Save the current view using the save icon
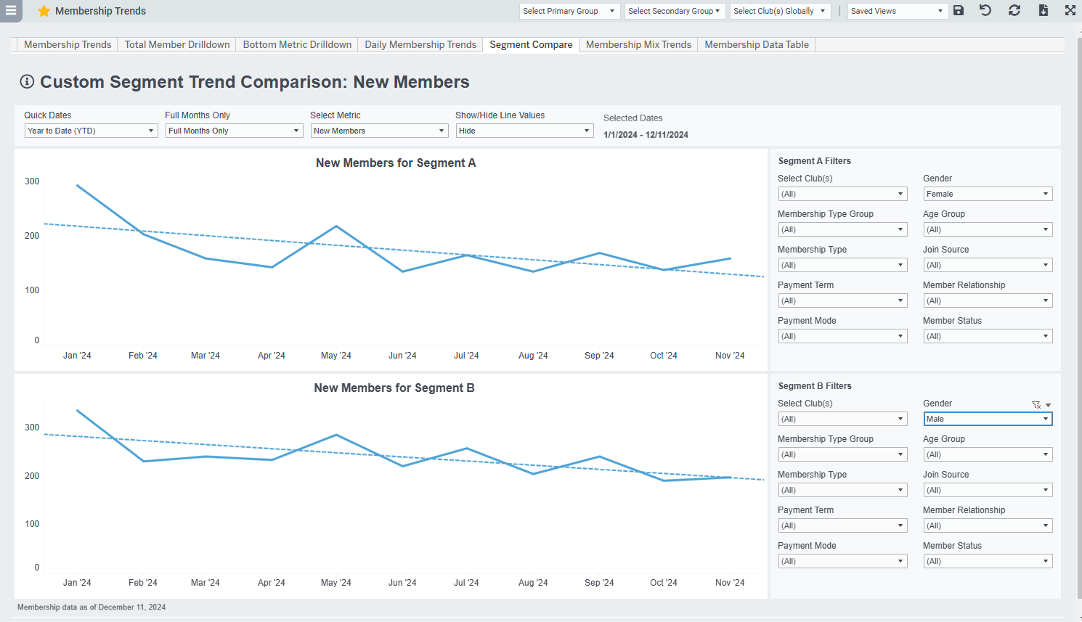The width and height of the screenshot is (1082, 622). pyautogui.click(x=959, y=11)
